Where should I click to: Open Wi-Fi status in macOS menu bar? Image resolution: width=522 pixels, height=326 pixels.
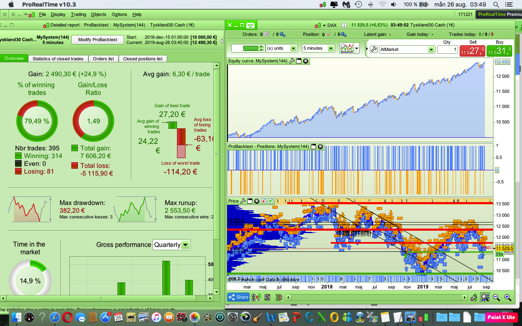[x=383, y=4]
